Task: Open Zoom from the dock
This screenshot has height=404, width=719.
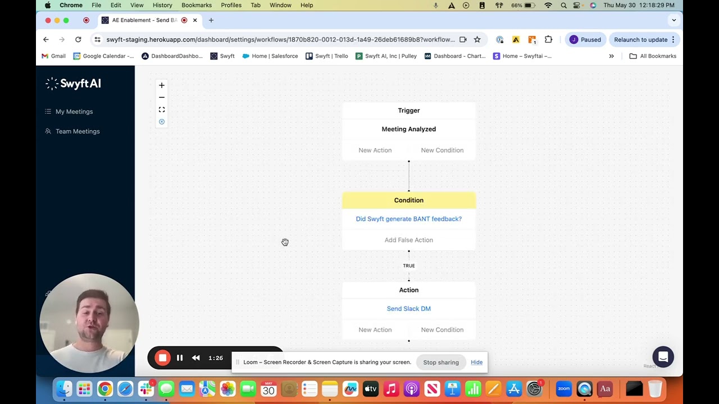Action: point(564,388)
